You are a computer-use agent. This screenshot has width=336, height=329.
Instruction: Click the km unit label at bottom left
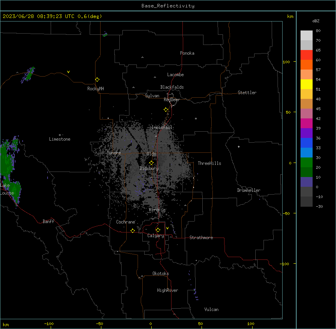coord(6,325)
